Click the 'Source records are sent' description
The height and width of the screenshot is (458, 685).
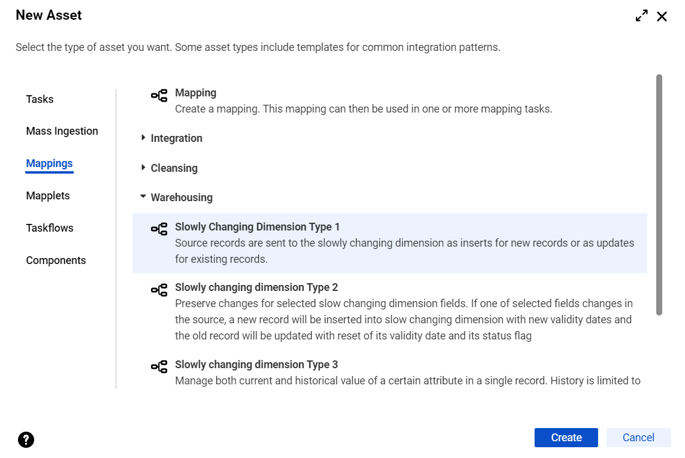[405, 251]
